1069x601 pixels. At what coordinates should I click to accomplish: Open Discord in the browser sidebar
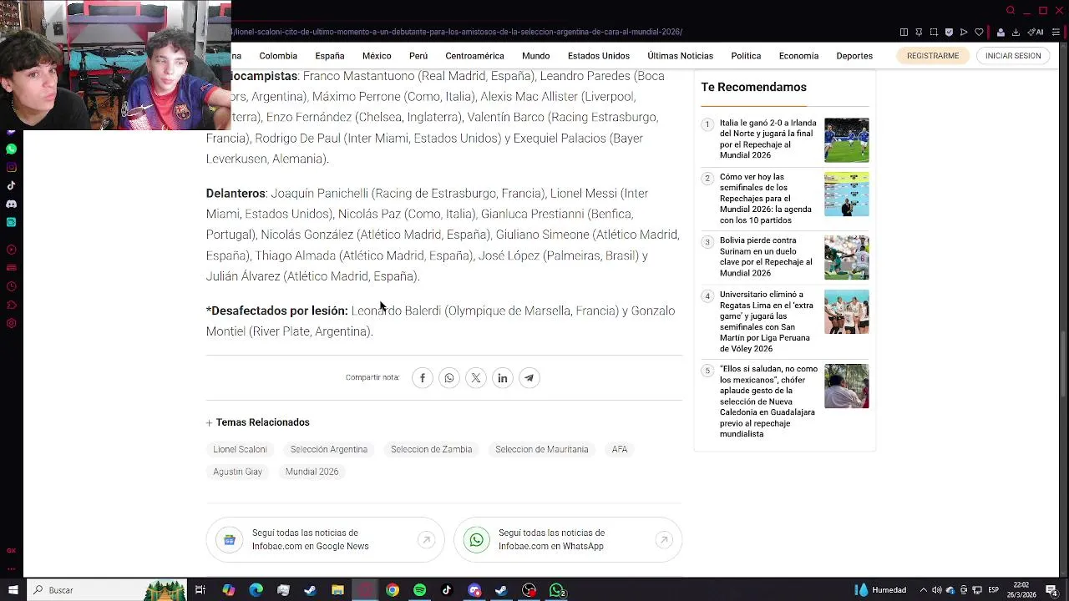[11, 205]
